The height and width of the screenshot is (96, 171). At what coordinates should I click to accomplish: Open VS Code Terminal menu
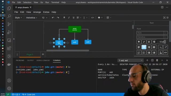55,2
